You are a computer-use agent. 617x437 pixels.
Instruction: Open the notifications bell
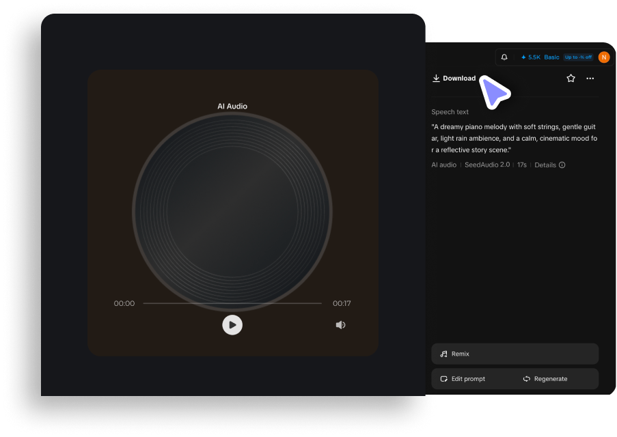click(x=504, y=57)
